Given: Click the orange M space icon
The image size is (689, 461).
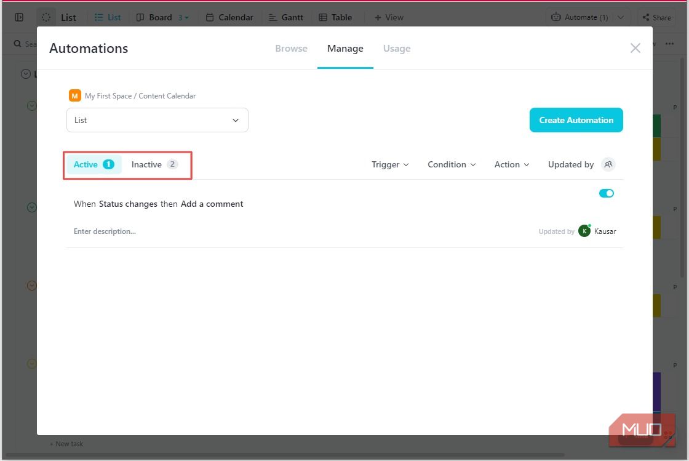Looking at the screenshot, I should click(x=74, y=96).
